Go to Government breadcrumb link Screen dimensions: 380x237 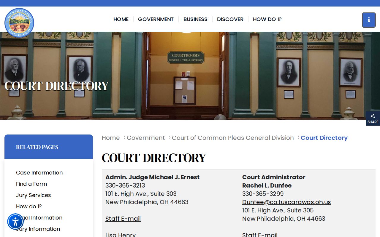click(146, 138)
